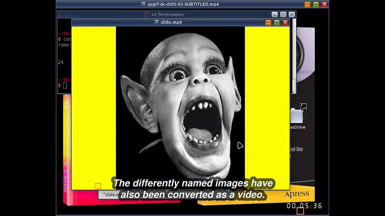Close the Le Terminateur window
This screenshot has width=385, height=216.
(292, 14)
